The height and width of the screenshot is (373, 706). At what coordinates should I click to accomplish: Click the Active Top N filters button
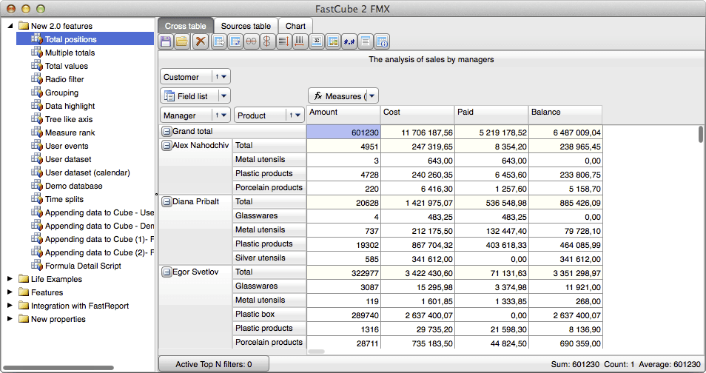[214, 364]
